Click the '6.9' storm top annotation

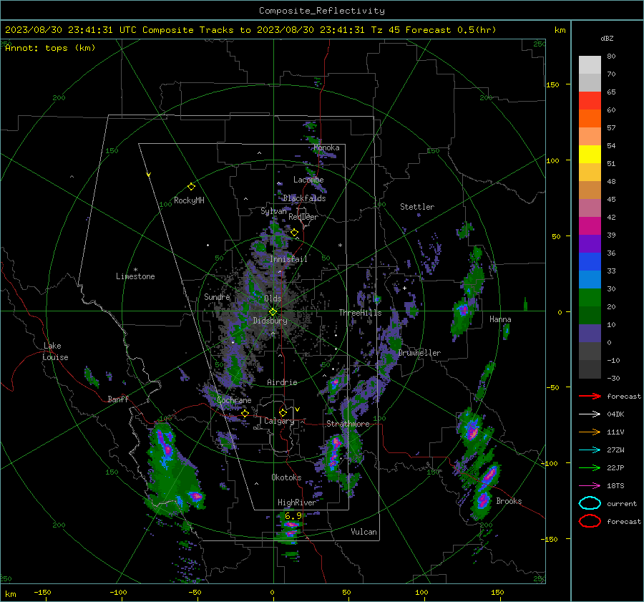[293, 515]
